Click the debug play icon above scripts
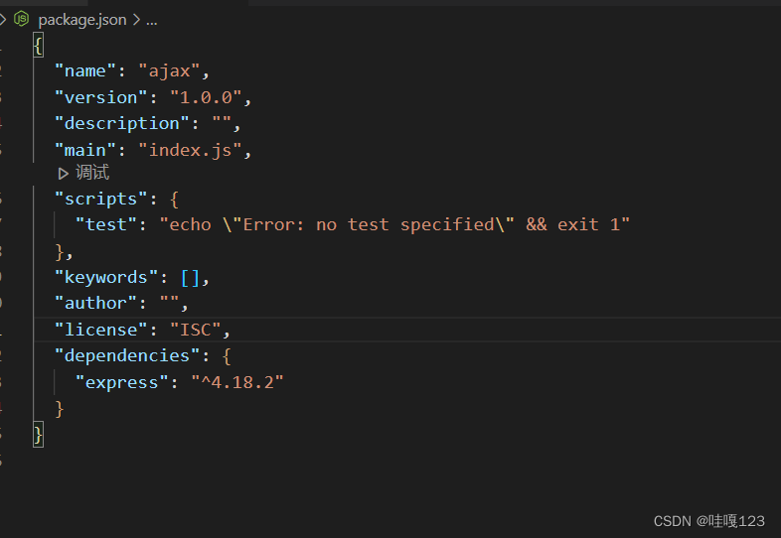Image resolution: width=781 pixels, height=538 pixels. coord(63,173)
